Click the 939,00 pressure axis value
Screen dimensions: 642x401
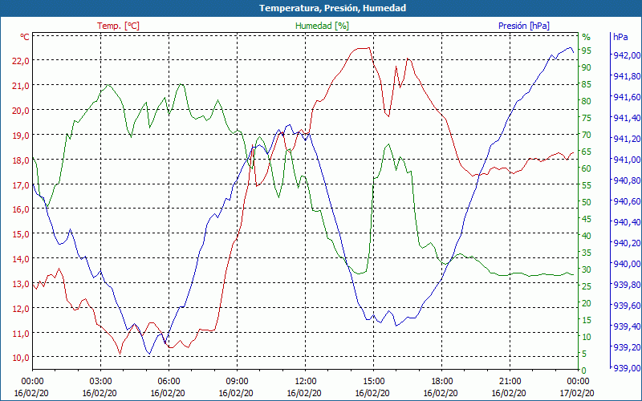(x=628, y=368)
